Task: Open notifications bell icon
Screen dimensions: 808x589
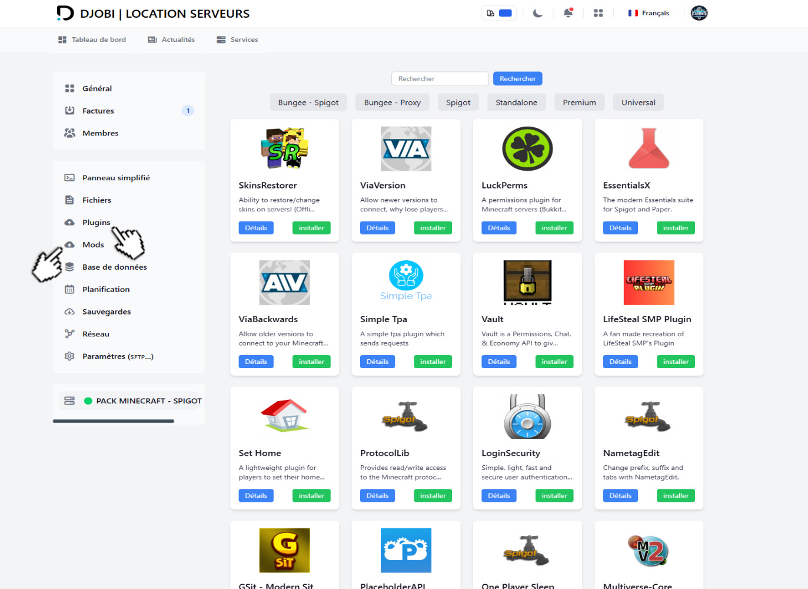Action: 568,13
